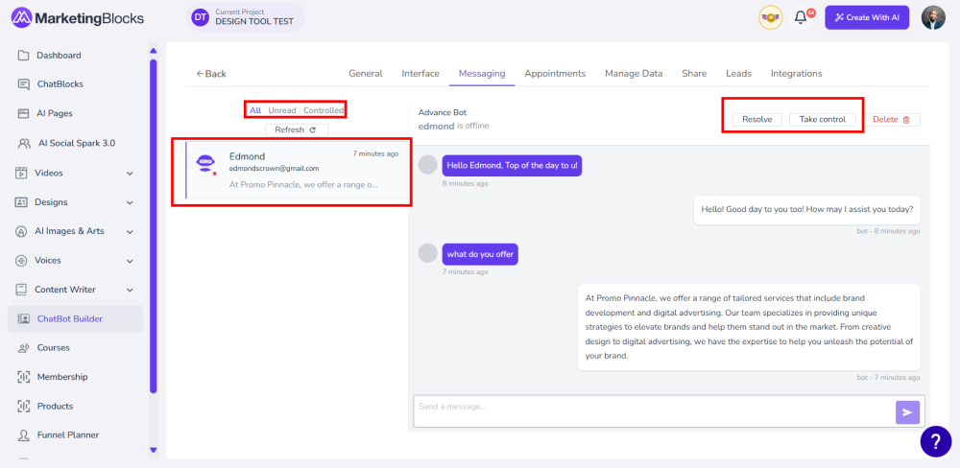Open the user profile avatar
Screen dimensions: 960x468
(933, 17)
